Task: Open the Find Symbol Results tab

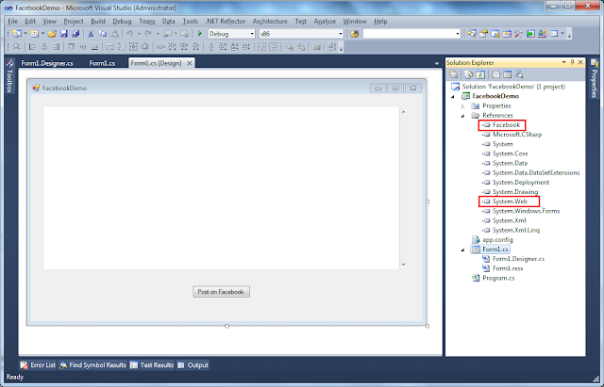Action: (92, 365)
